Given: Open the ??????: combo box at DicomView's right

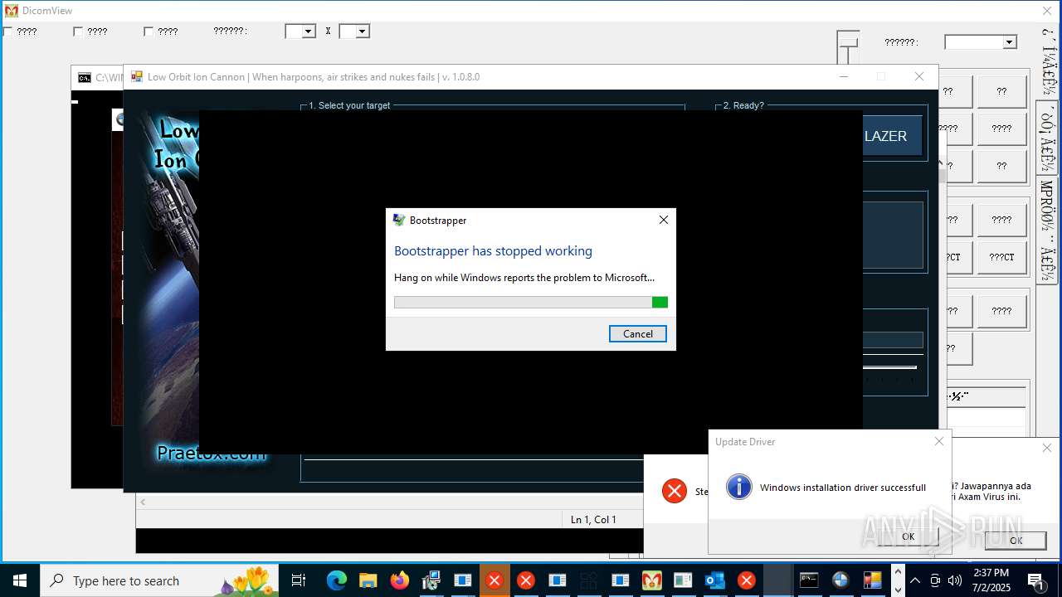Looking at the screenshot, I should click(981, 42).
